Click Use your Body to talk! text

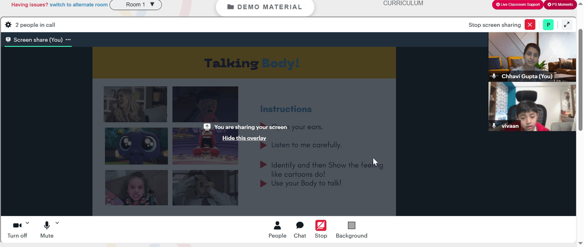pyautogui.click(x=306, y=183)
